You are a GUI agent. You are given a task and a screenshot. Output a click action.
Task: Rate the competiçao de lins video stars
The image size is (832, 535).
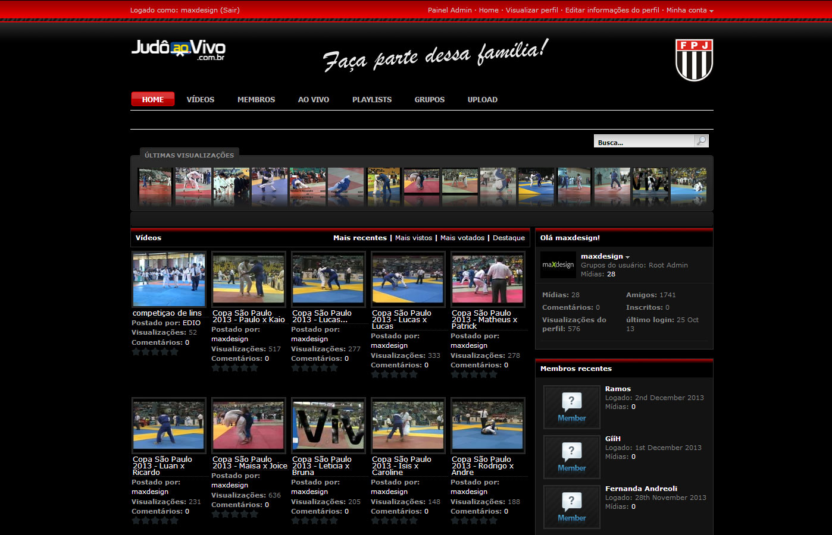[155, 352]
